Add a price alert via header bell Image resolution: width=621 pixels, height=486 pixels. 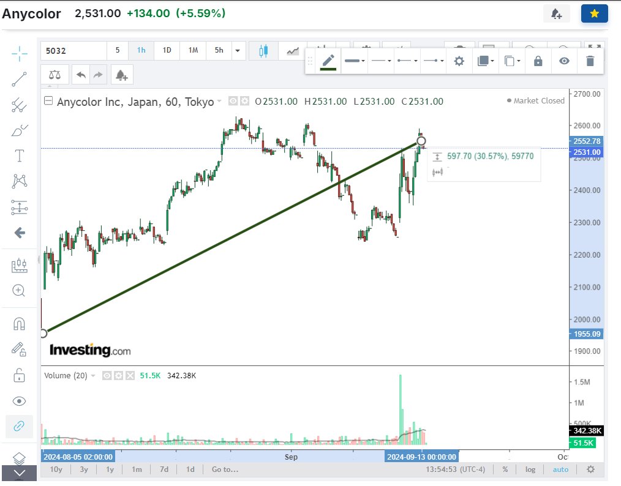[557, 14]
